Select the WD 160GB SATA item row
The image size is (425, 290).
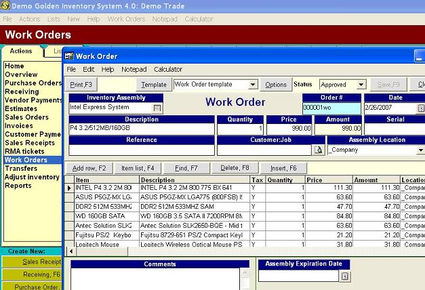click(245, 216)
